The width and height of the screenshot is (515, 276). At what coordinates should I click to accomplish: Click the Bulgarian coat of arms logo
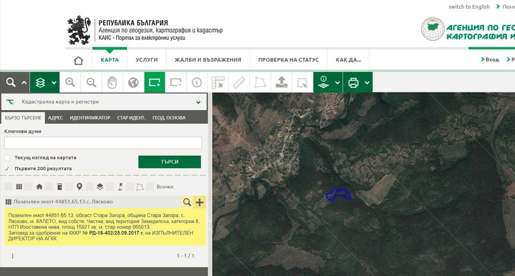click(x=79, y=30)
